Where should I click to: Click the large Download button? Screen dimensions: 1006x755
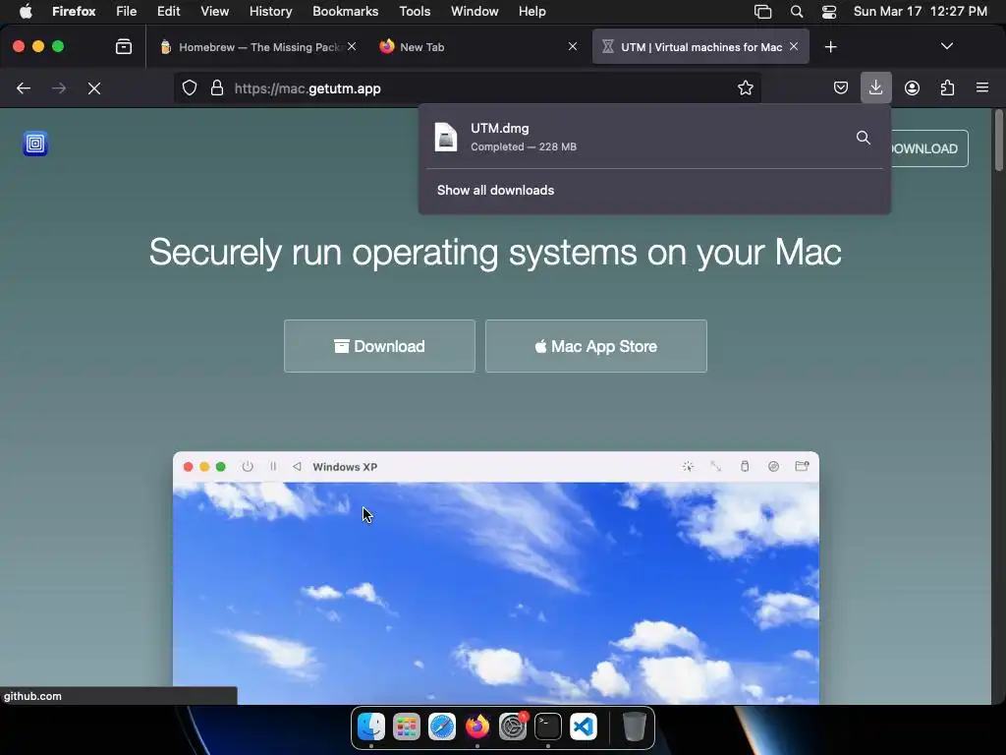(x=380, y=346)
